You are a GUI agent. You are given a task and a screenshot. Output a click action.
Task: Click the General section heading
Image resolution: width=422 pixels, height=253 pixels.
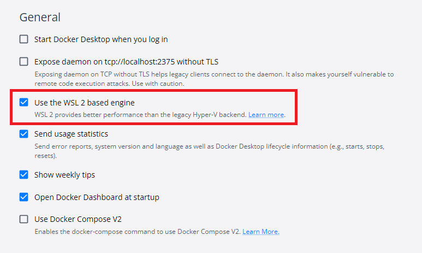click(40, 17)
